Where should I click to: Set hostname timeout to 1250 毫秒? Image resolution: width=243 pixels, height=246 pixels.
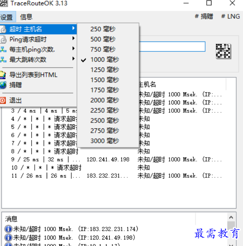pyautogui.click(x=108, y=70)
